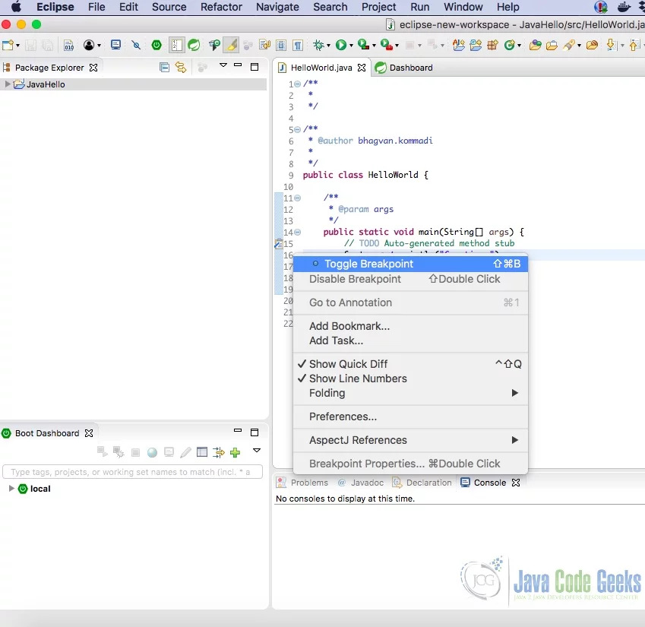
Task: Click the Boot Dashboard filter arrows icon
Action: [x=219, y=452]
